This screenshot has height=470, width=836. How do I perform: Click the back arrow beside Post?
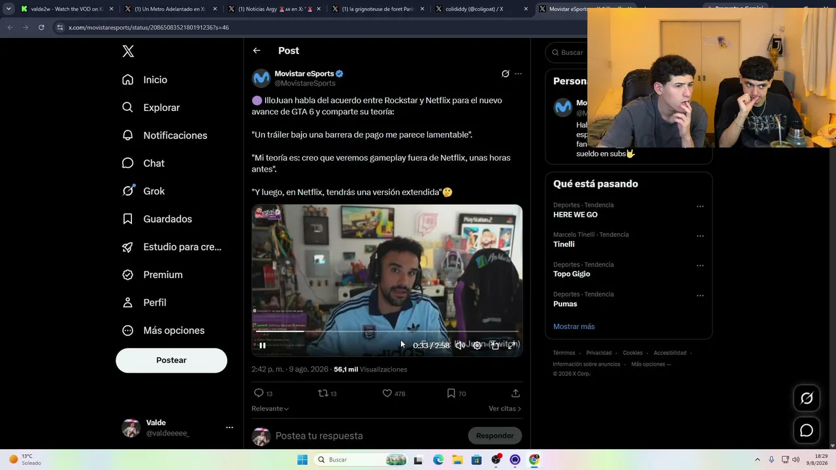point(257,50)
